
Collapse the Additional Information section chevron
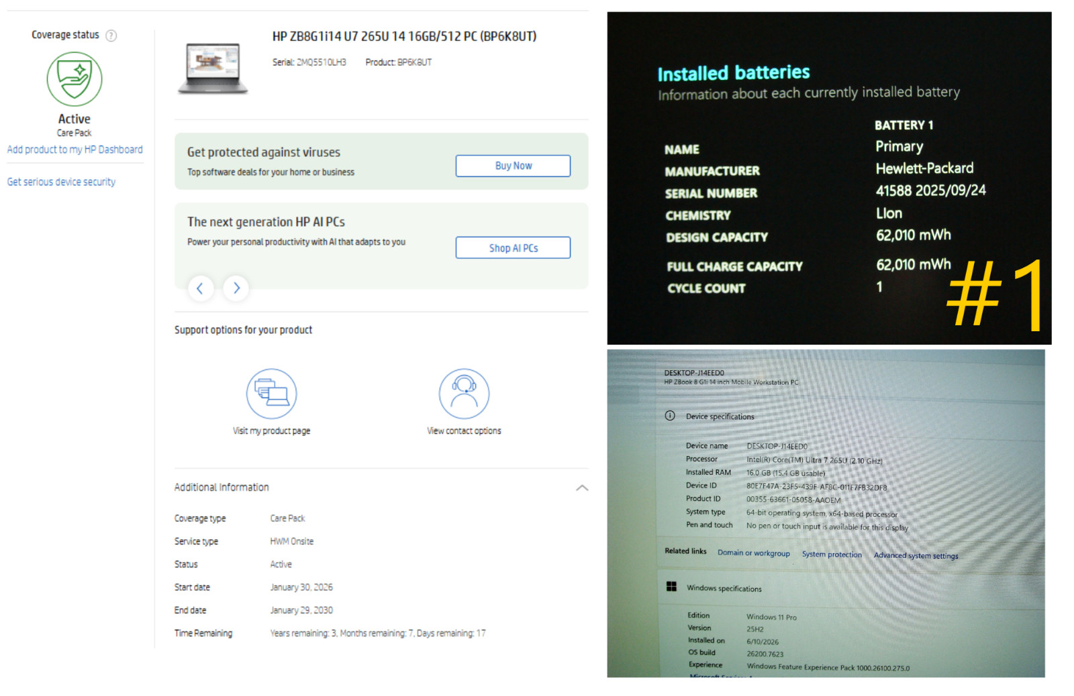click(582, 487)
